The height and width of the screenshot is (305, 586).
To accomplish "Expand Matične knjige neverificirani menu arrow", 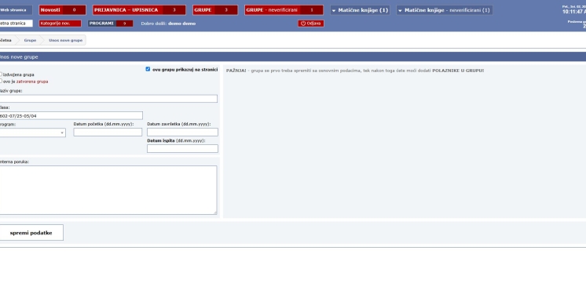I will [400, 10].
